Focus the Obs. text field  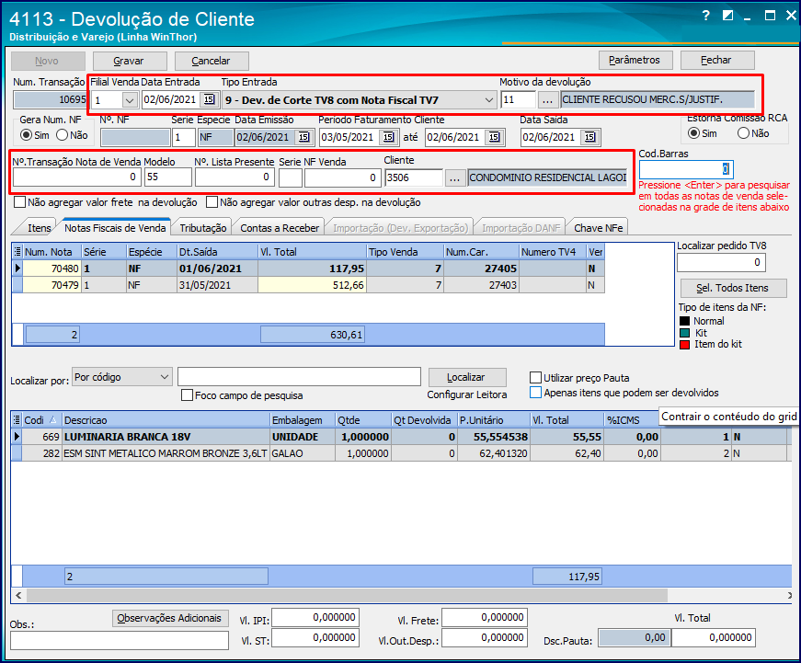(119, 641)
